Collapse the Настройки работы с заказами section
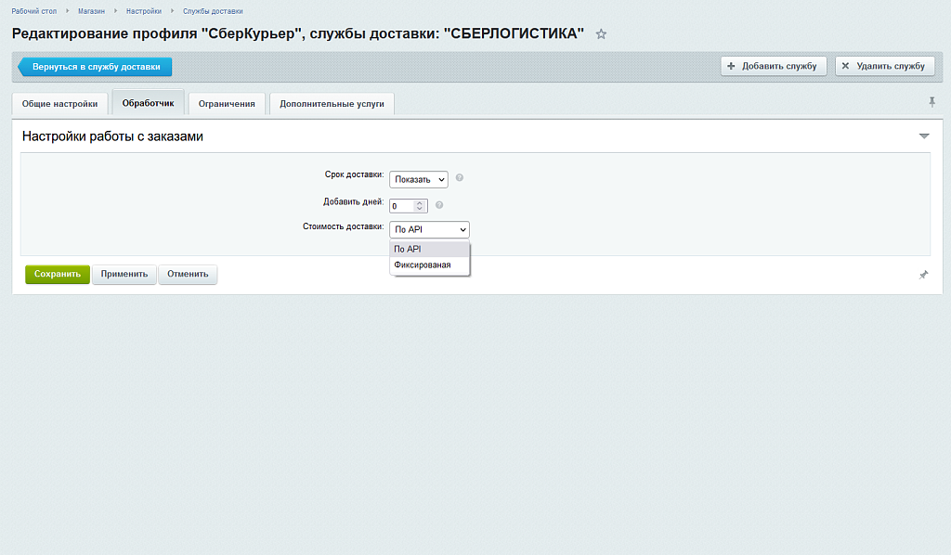 coord(924,135)
